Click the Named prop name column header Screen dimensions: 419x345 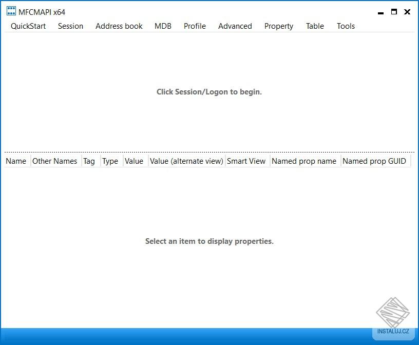click(306, 161)
